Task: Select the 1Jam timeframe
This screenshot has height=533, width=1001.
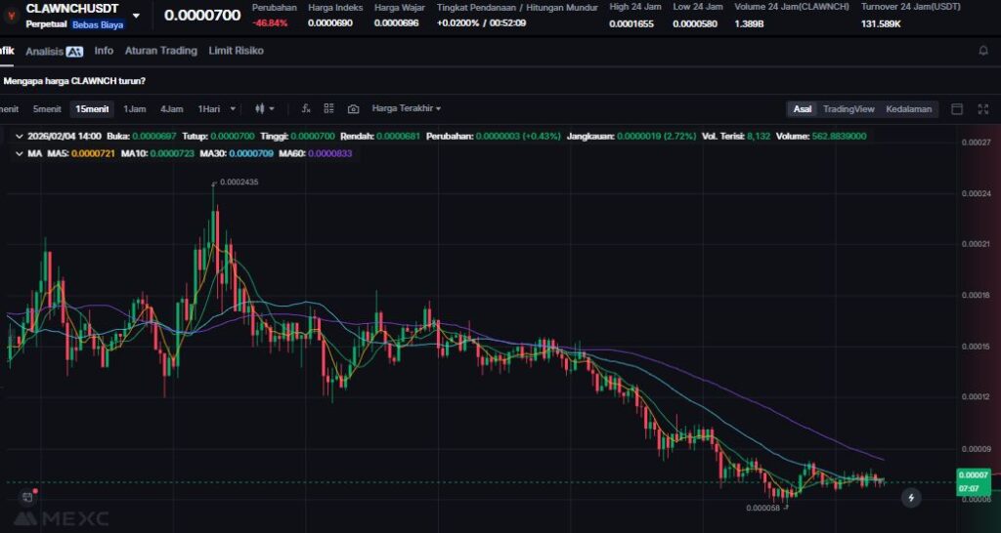Action: pyautogui.click(x=135, y=108)
